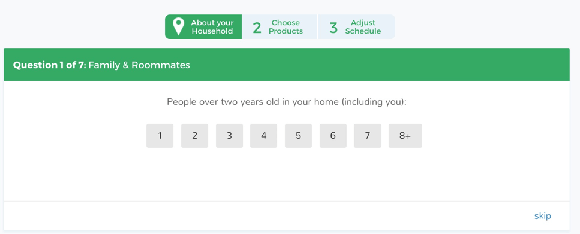Click the location pin icon in step one
Image resolution: width=580 pixels, height=234 pixels.
[179, 26]
